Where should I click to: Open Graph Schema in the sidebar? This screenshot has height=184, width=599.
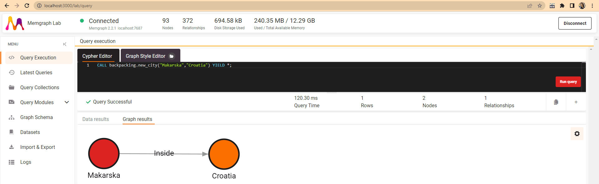click(x=37, y=117)
